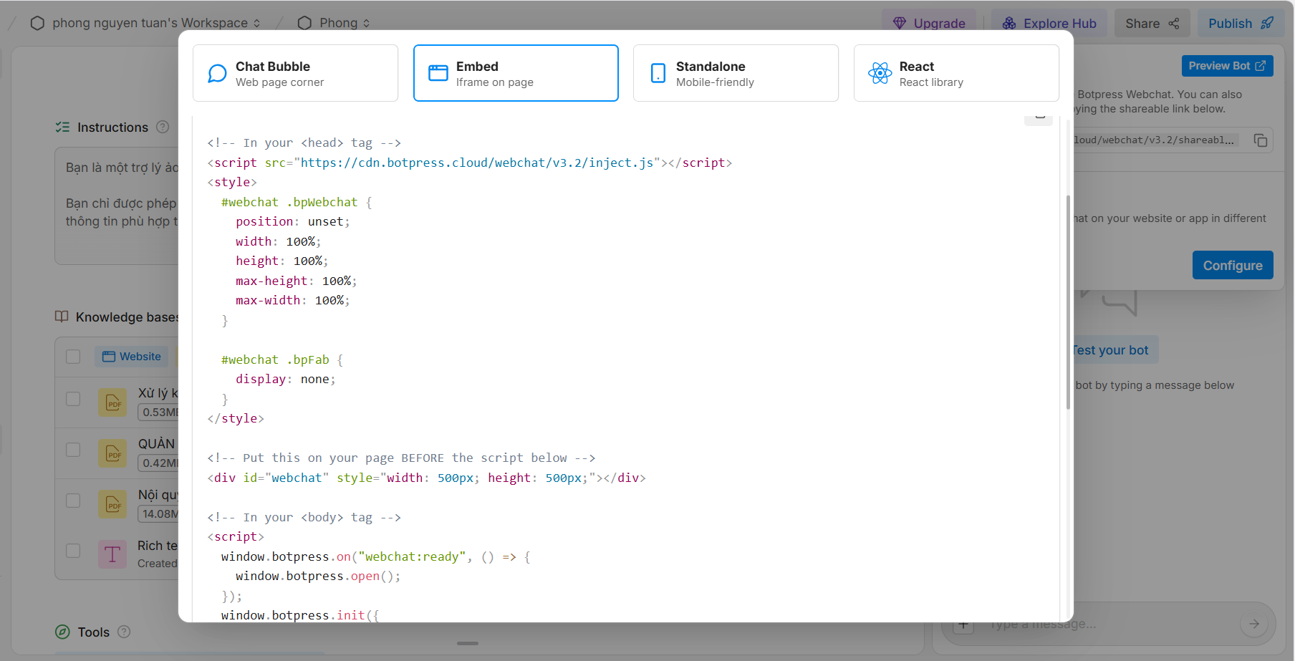Open the Explore Hub

(1049, 23)
